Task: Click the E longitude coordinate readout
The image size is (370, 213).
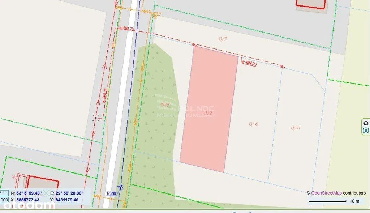Action: (69, 193)
